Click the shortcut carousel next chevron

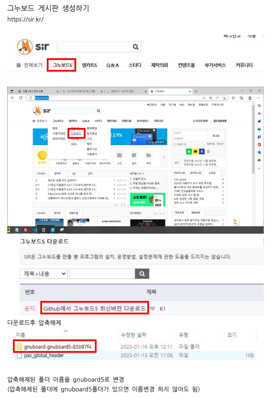164,157
